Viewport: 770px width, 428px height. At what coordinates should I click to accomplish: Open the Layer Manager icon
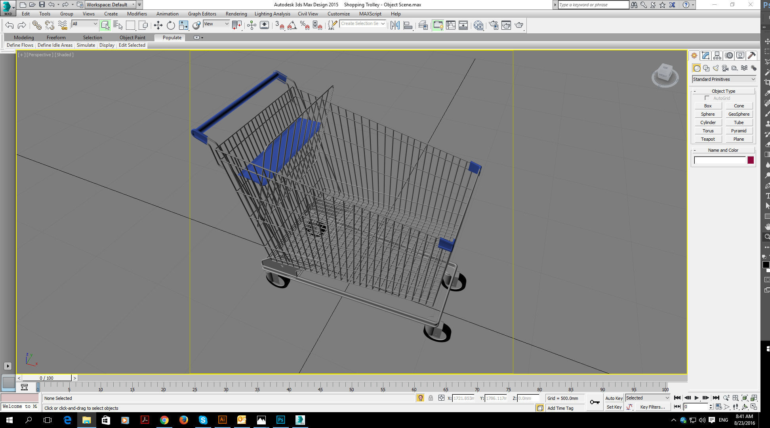coord(423,25)
